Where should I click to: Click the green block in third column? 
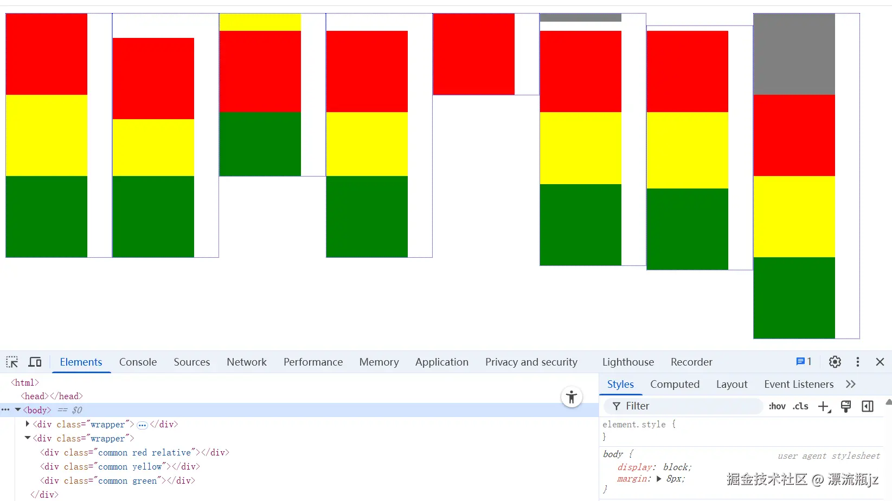[x=260, y=144]
